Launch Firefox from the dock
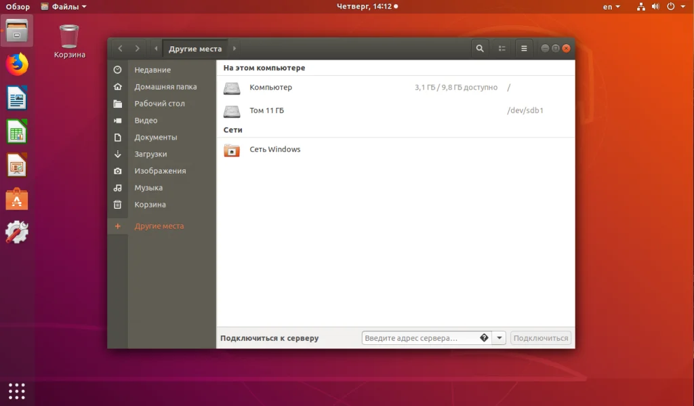 pyautogui.click(x=17, y=64)
